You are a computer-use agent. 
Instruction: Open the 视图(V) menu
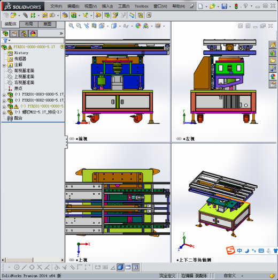(x=90, y=6)
